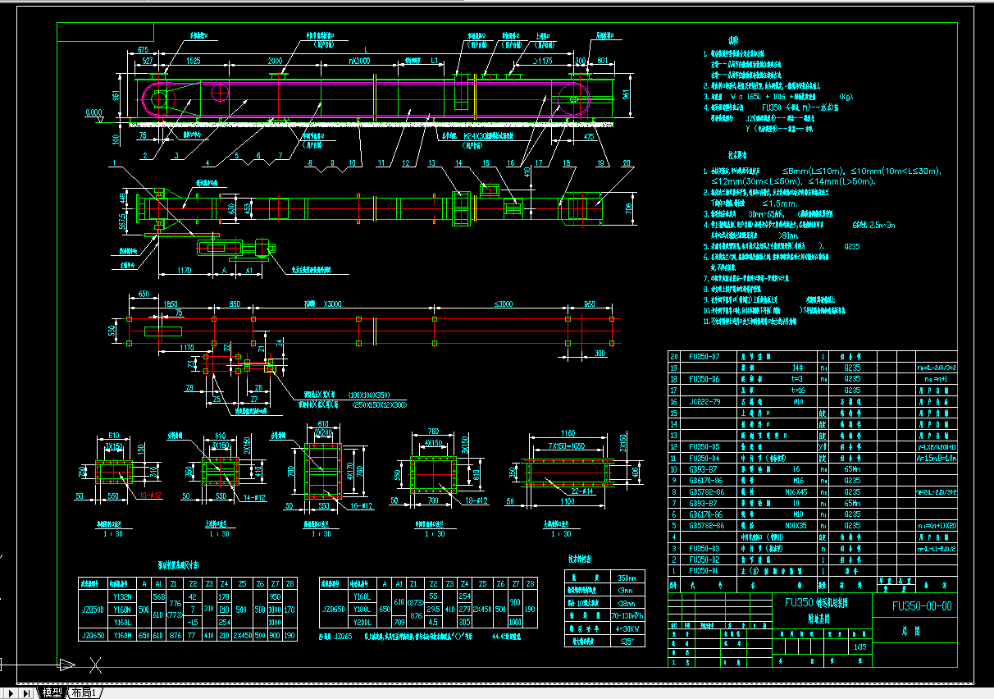This screenshot has height=699, width=994.
Task: Select the FU350-00-00 drawing number text
Action: point(922,606)
